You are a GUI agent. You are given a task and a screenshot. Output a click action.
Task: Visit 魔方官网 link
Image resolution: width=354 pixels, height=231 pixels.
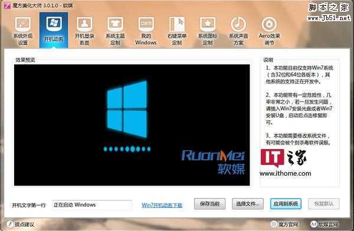(284, 225)
